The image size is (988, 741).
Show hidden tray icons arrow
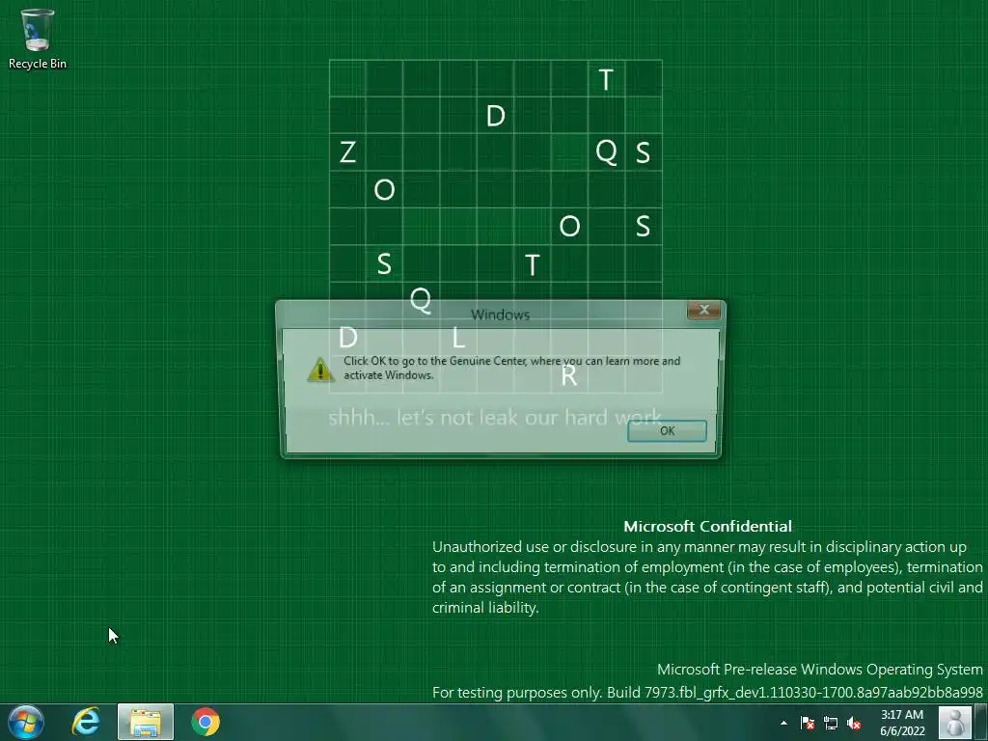[x=783, y=723]
